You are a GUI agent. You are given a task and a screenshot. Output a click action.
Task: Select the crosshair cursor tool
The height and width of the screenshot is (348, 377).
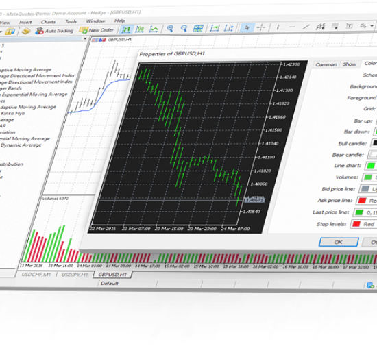[261, 27]
